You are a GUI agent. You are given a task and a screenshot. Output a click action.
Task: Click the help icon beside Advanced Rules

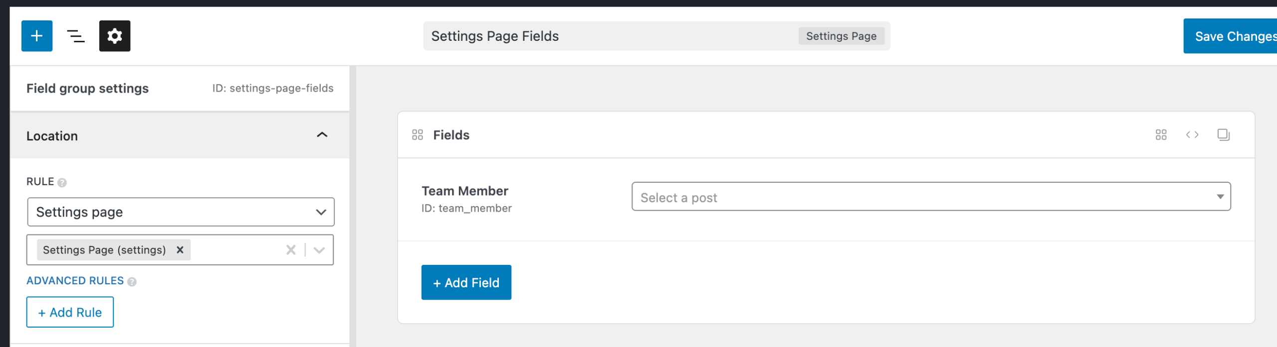(x=132, y=282)
